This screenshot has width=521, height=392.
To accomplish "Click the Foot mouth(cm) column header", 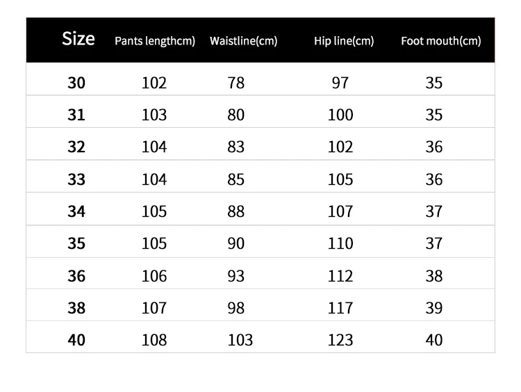I will (441, 41).
